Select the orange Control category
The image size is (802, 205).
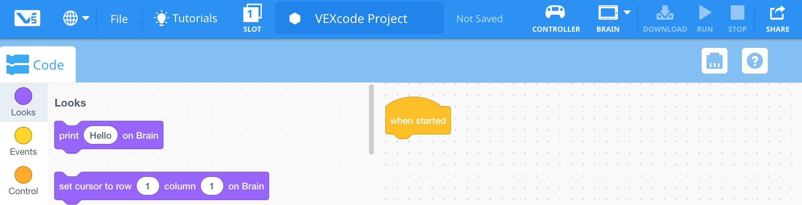pyautogui.click(x=23, y=181)
